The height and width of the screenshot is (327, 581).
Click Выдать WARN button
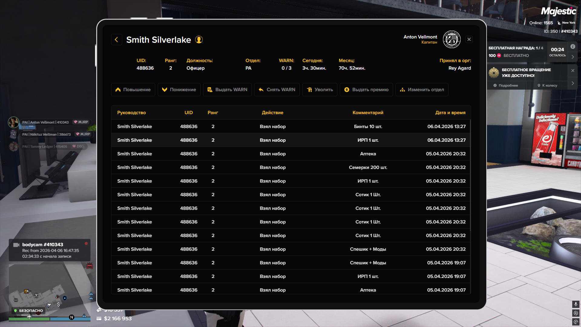pos(227,90)
